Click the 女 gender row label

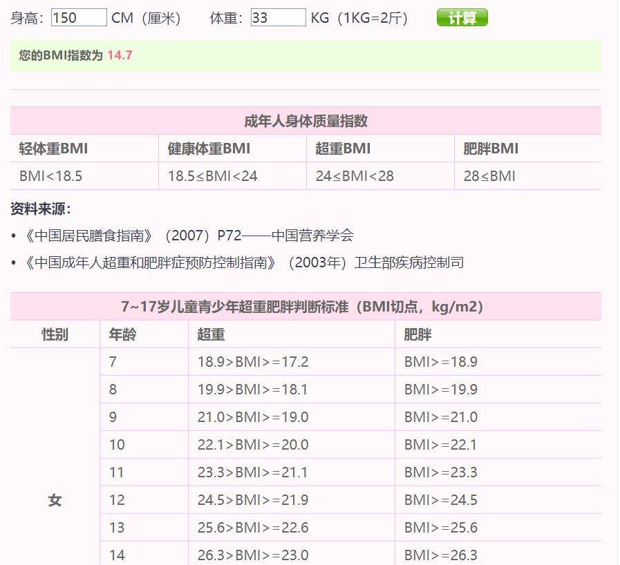[x=55, y=500]
